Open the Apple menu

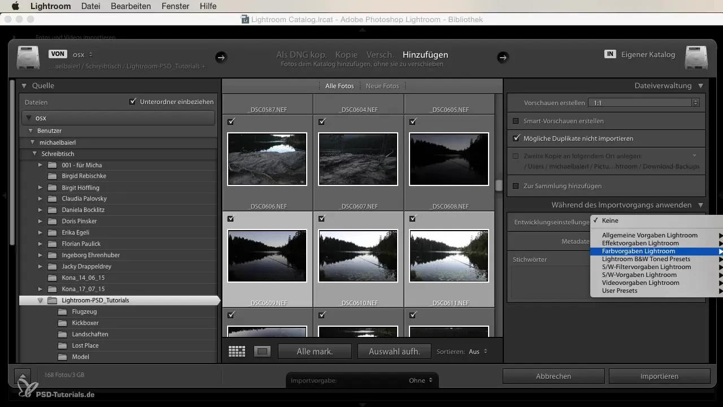(15, 6)
